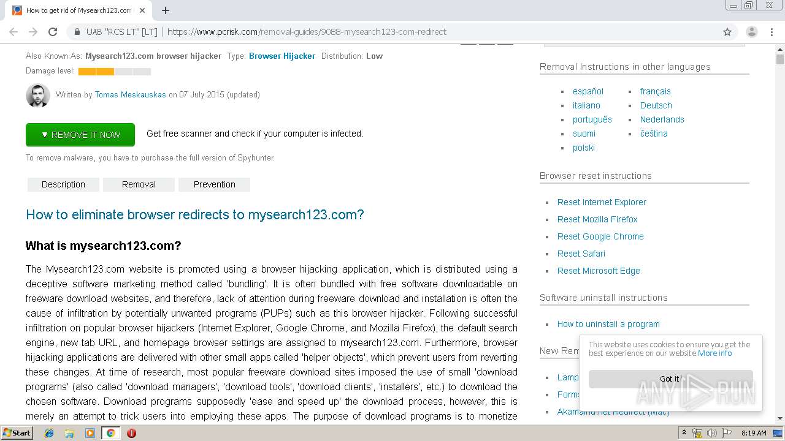Viewport: 785px width, 441px height.
Task: Click the scrollbar down arrow
Action: (x=779, y=418)
